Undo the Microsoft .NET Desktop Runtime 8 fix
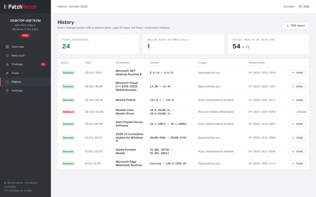This screenshot has height=197, width=316. 297,73
